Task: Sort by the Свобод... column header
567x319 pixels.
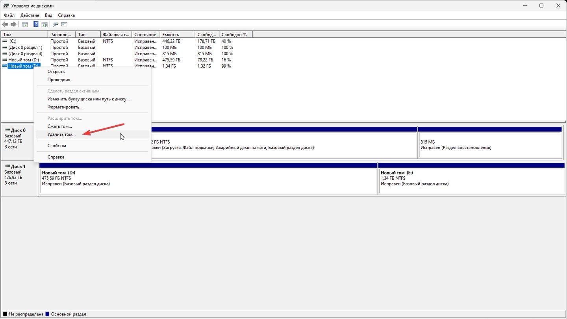Action: 207,35
